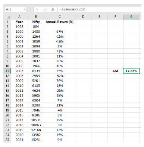144x147 pixels.
Task: Click the 'Annual Return (%)' header cell
Action: (60, 22)
